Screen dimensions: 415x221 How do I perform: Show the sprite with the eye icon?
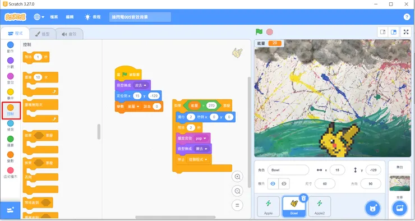273,183
